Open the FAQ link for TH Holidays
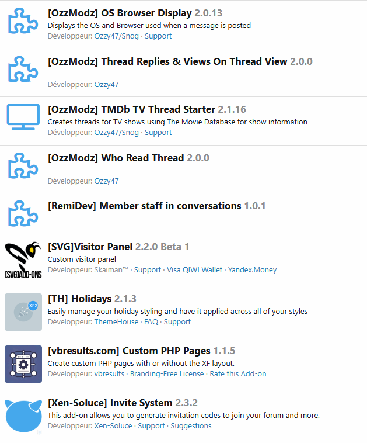 (151, 322)
